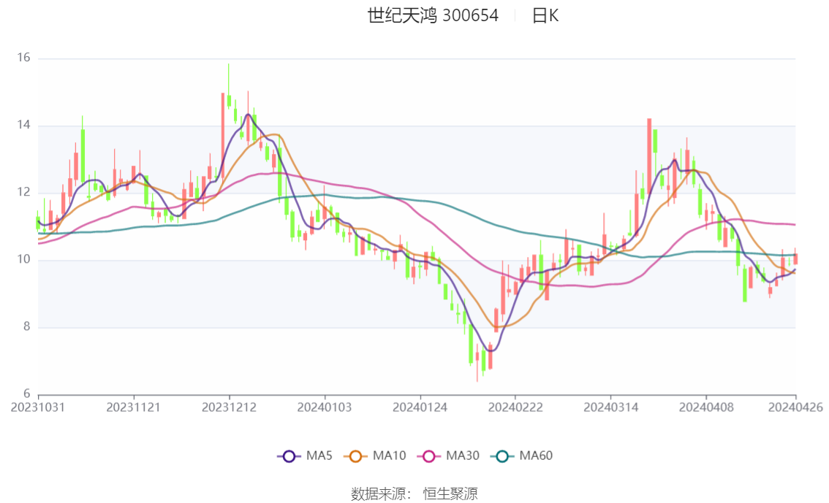Click the lowest candlestick wick before 20240222

pyautogui.click(x=477, y=363)
